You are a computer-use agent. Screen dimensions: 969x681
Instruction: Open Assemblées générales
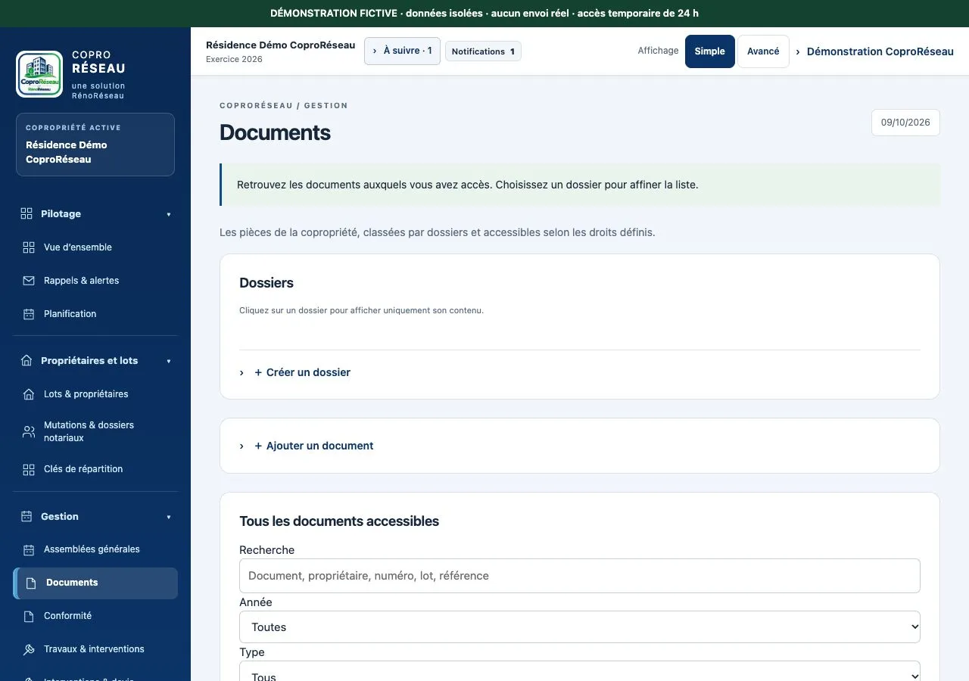[95, 549]
